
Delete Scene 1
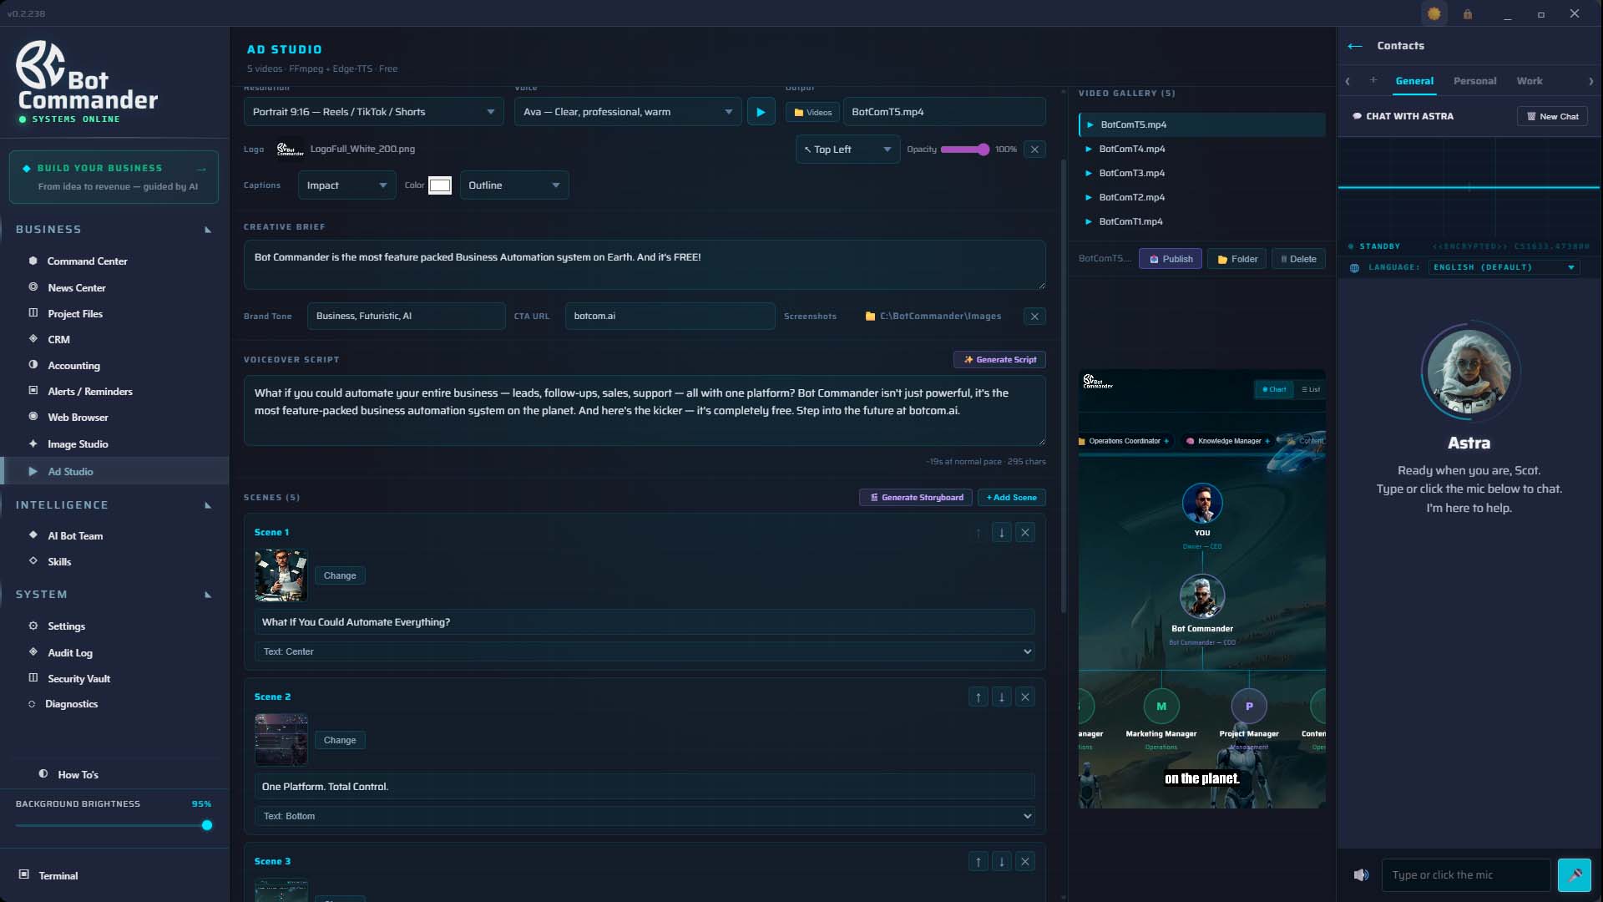coord(1025,533)
